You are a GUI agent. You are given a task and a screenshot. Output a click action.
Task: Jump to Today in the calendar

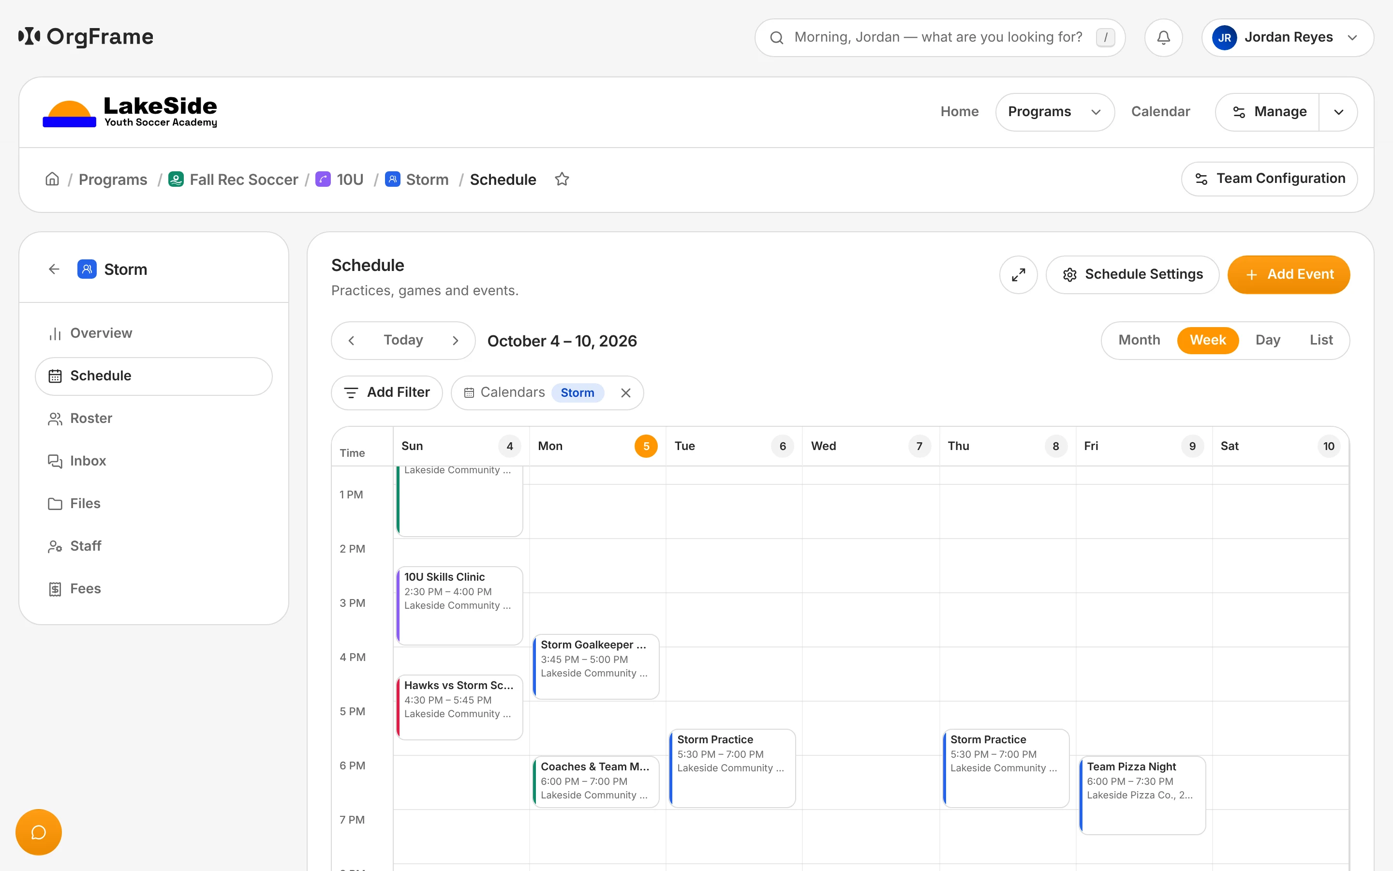[403, 340]
